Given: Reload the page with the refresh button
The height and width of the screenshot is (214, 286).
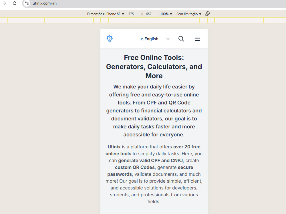Looking at the screenshot, I should click(15, 3).
